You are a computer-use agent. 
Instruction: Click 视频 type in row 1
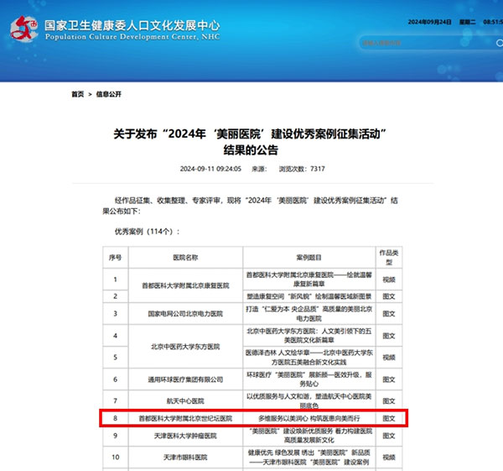point(389,280)
